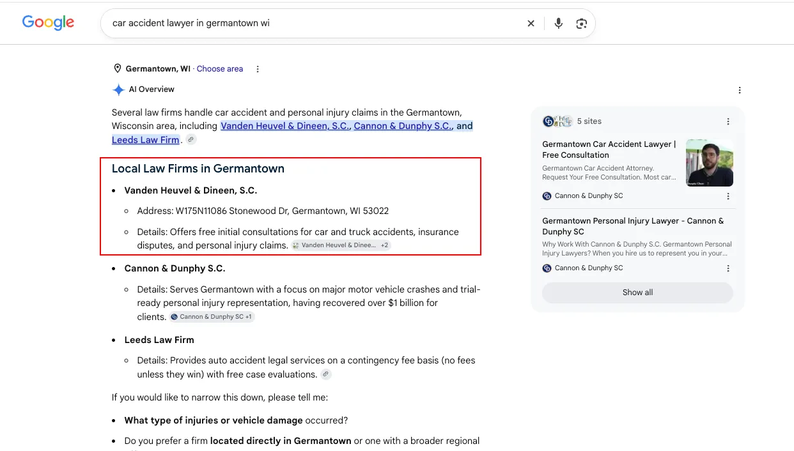Clear the search query with the X icon

531,23
